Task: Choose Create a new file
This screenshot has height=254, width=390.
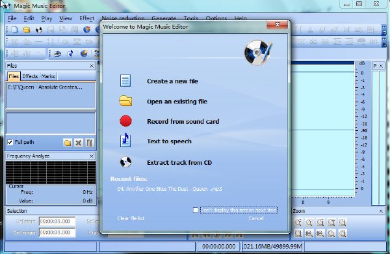Action: tap(172, 81)
